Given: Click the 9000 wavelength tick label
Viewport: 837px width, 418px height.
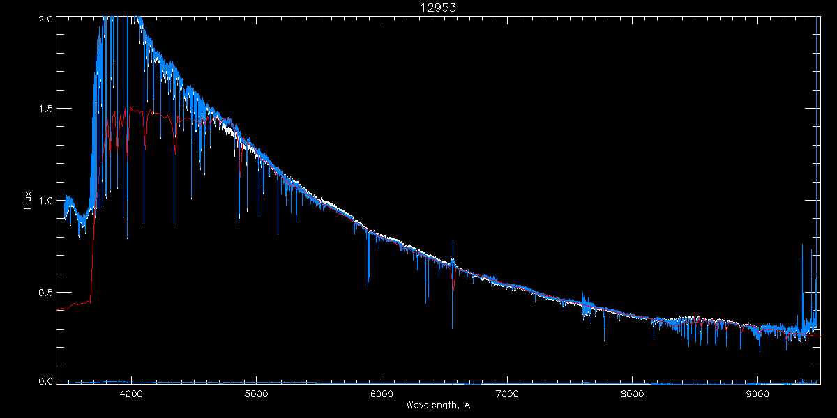Looking at the screenshot, I should coord(757,394).
